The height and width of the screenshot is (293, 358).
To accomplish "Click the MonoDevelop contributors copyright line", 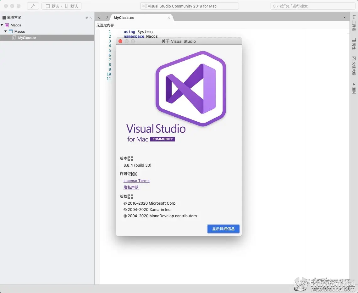I will [160, 216].
